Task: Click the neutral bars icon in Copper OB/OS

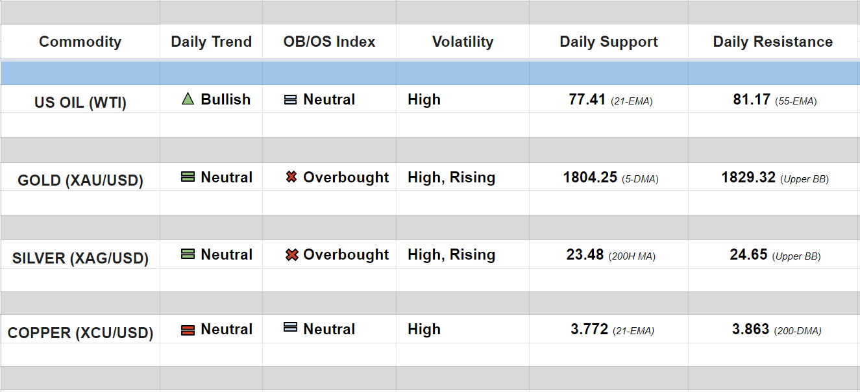Action: click(x=291, y=328)
